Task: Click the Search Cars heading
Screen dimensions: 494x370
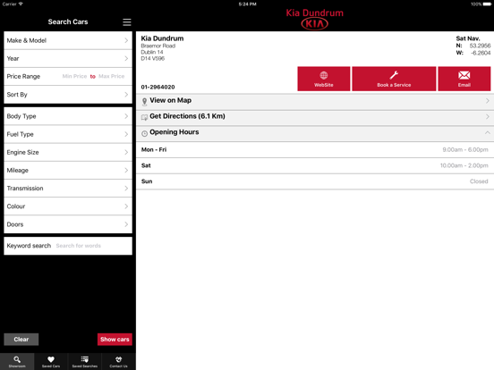Action: [x=68, y=21]
